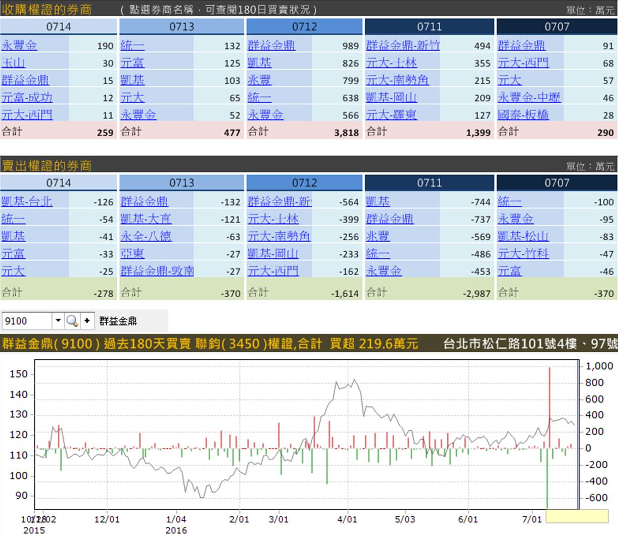Open 凱基 link with value -744
This screenshot has width=618, height=538.
(x=378, y=201)
